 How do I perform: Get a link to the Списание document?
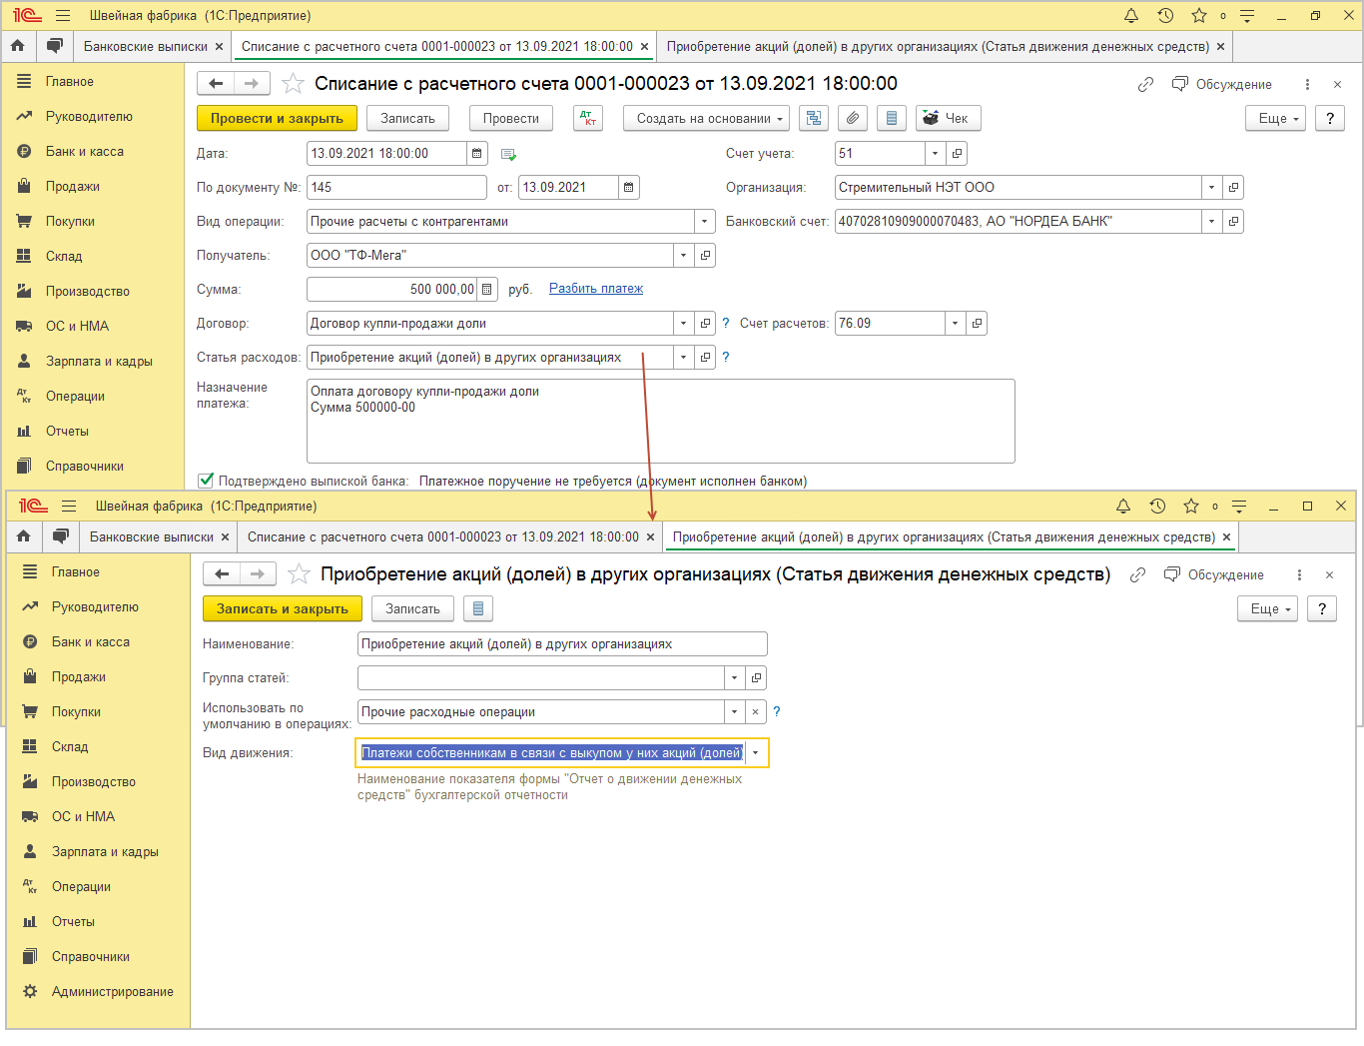(x=1145, y=85)
